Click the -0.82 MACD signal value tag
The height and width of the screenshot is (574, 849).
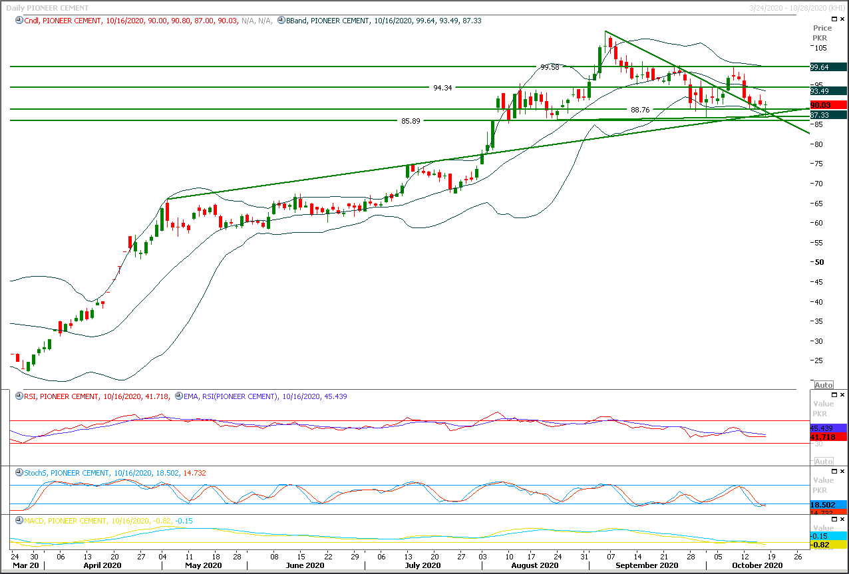[x=828, y=544]
